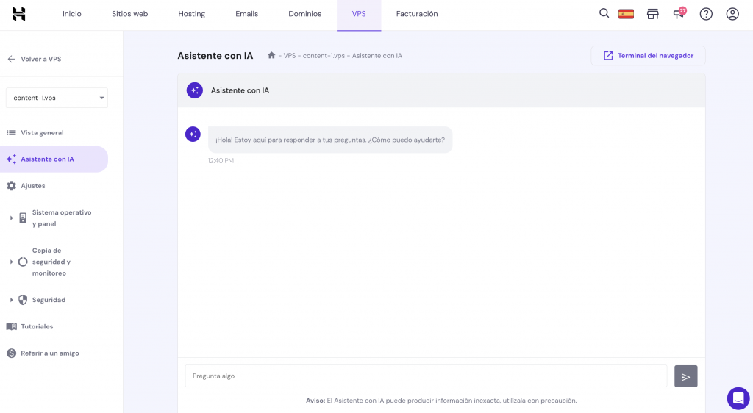Open the user profile icon
This screenshot has height=413, width=753.
pos(732,14)
